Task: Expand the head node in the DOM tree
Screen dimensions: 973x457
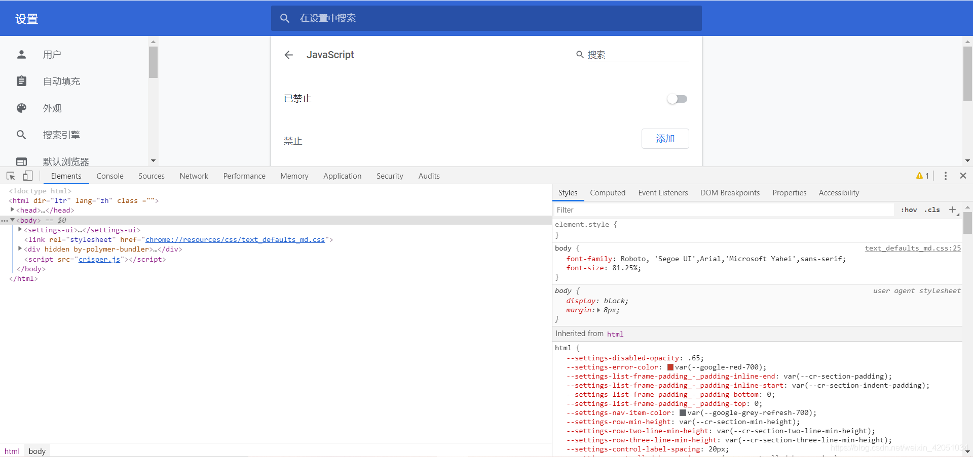Action: [x=13, y=210]
